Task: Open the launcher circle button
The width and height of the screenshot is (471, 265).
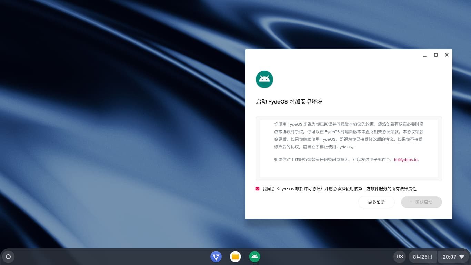Action: point(8,257)
